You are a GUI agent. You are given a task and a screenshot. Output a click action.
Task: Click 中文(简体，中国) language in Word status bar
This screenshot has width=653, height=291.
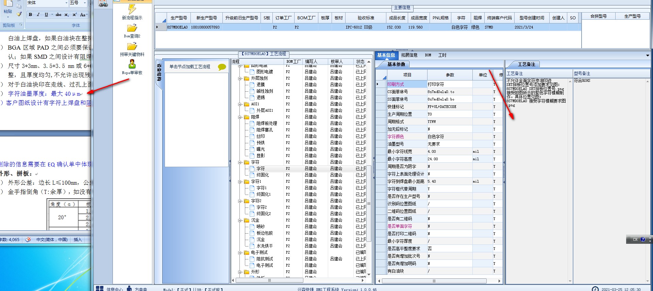(52, 240)
